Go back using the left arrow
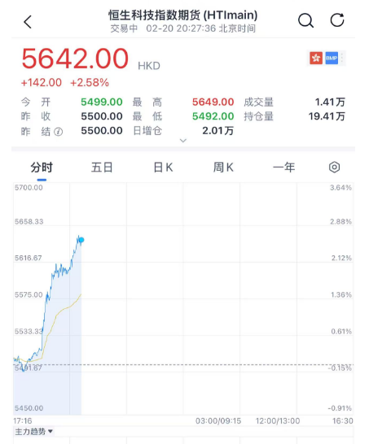 [x=28, y=22]
